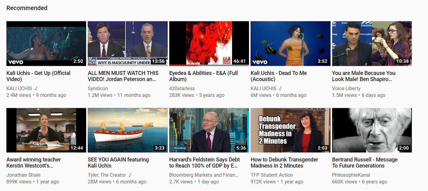Open the Bertrand Russell video thumbnail

click(x=372, y=130)
